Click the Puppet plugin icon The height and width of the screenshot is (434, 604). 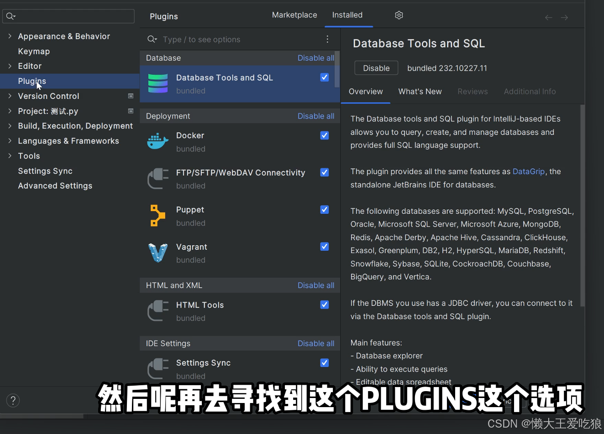tap(158, 216)
